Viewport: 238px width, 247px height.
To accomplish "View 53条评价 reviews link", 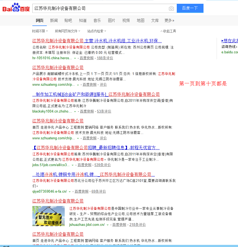I will [104, 111].
